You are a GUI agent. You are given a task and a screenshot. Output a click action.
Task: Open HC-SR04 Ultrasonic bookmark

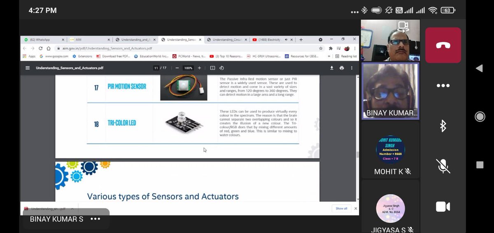[263, 56]
